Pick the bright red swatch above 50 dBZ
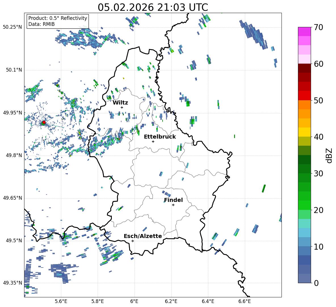 pyautogui.click(x=304, y=95)
